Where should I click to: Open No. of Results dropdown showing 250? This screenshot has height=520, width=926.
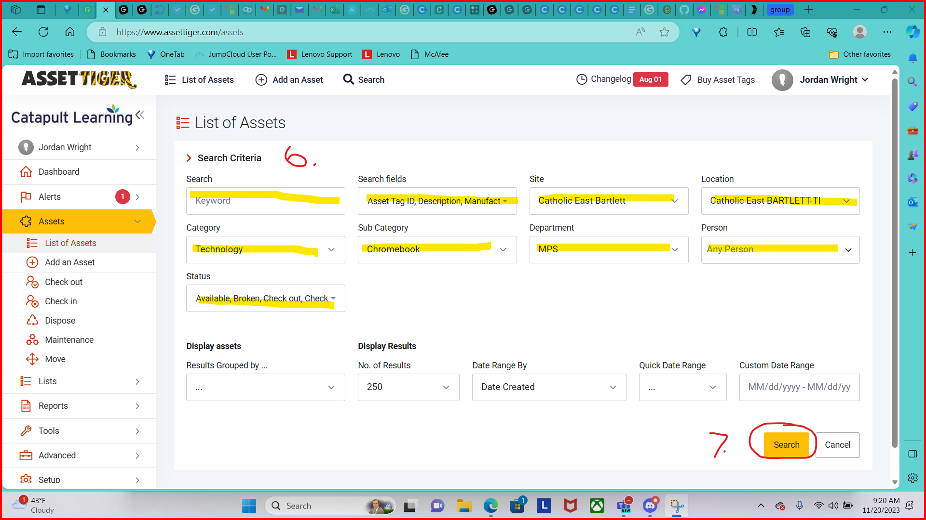click(x=409, y=388)
